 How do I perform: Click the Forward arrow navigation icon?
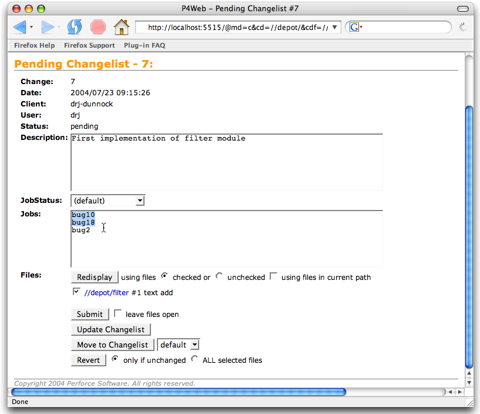(x=47, y=27)
